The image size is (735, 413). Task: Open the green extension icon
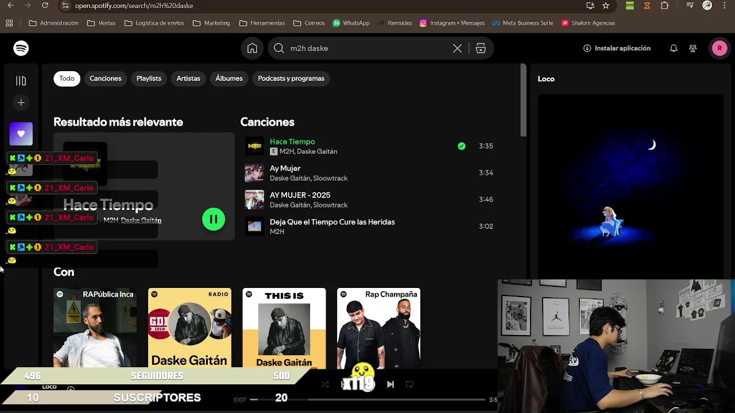point(630,5)
